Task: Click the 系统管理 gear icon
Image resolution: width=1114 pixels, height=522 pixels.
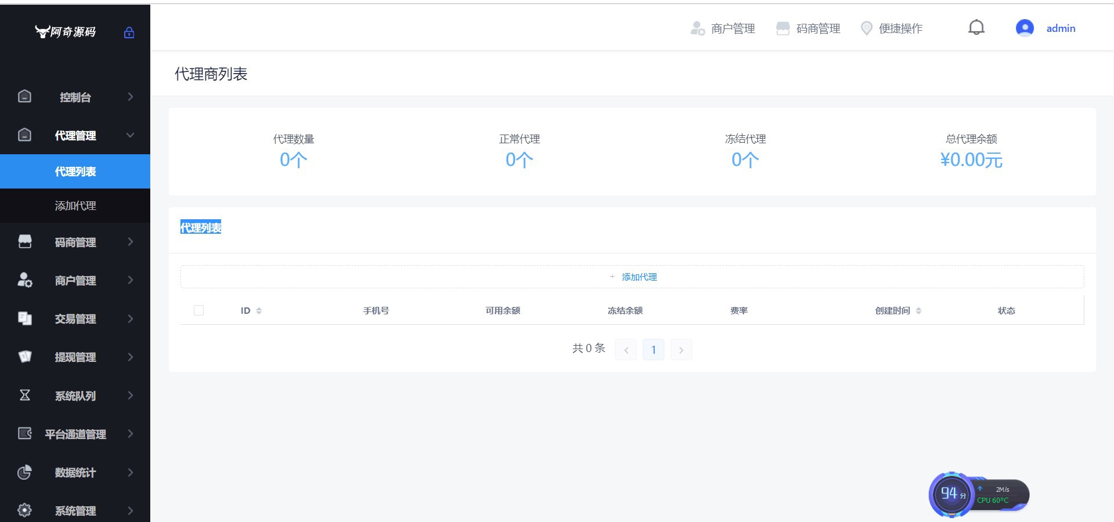Action: pos(25,510)
